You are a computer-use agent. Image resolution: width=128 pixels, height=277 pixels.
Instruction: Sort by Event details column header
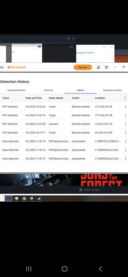tap(56, 98)
